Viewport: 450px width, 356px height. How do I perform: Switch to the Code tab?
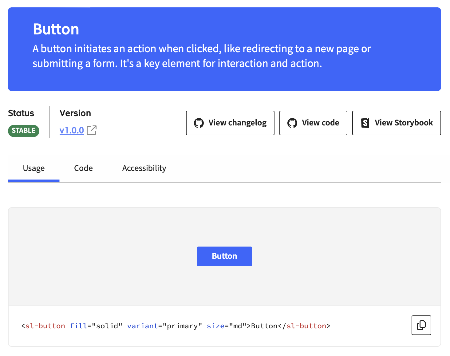point(83,168)
